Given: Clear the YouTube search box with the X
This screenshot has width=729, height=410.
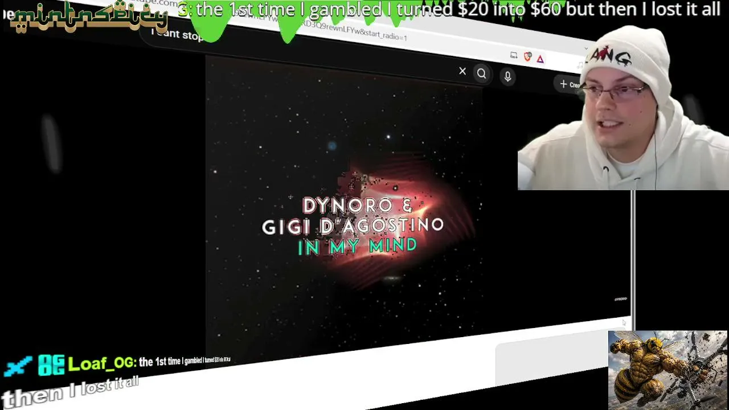Looking at the screenshot, I should point(462,71).
